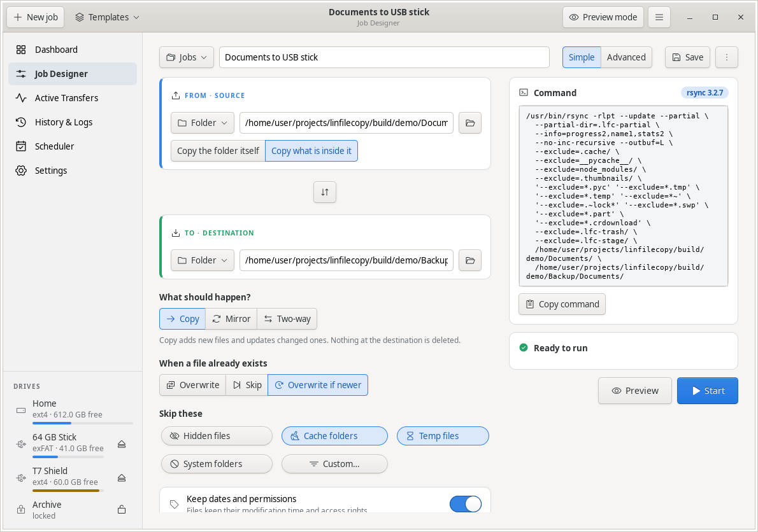Select Job Designer in the sidebar
Viewport: 758px width, 532px height.
(x=73, y=74)
